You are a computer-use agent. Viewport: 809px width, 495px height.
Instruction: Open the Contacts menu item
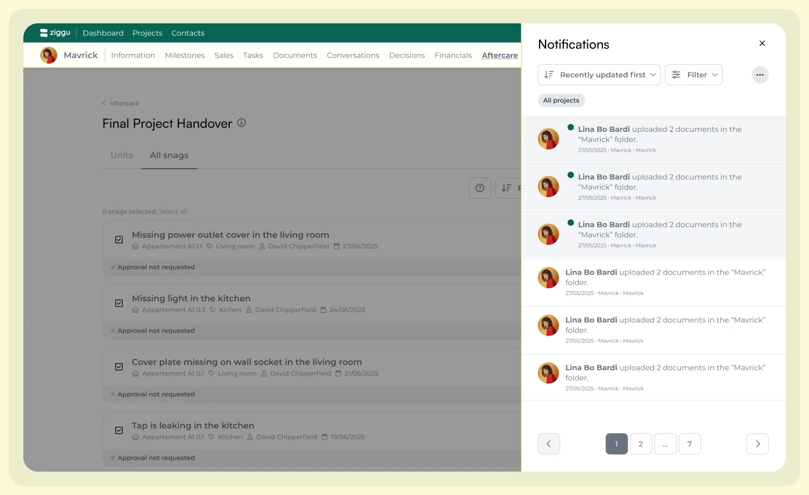(x=188, y=33)
